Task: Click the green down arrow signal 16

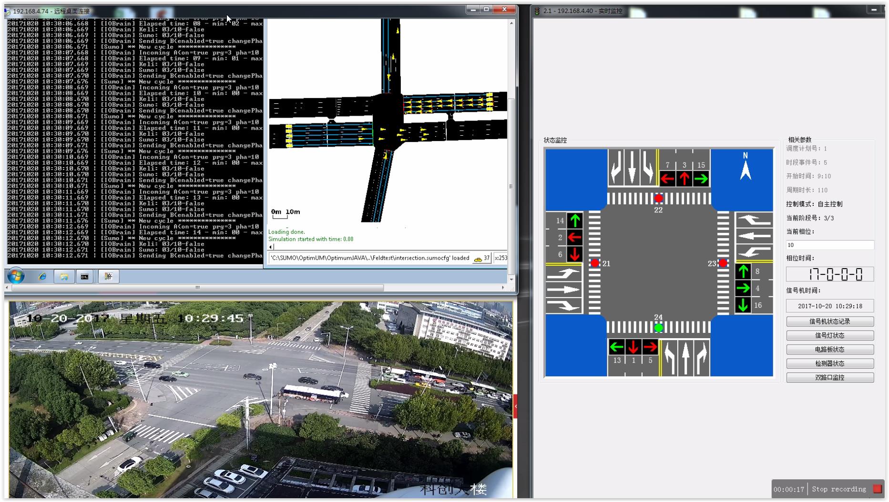Action: [x=743, y=305]
